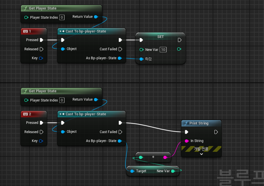Click magenta output pin on conversion node
This screenshot has width=264, height=186.
point(165,158)
